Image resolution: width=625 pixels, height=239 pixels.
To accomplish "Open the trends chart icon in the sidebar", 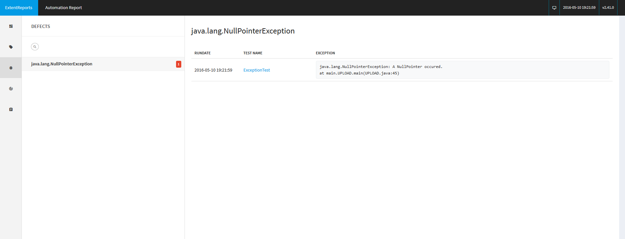I will click(x=11, y=89).
